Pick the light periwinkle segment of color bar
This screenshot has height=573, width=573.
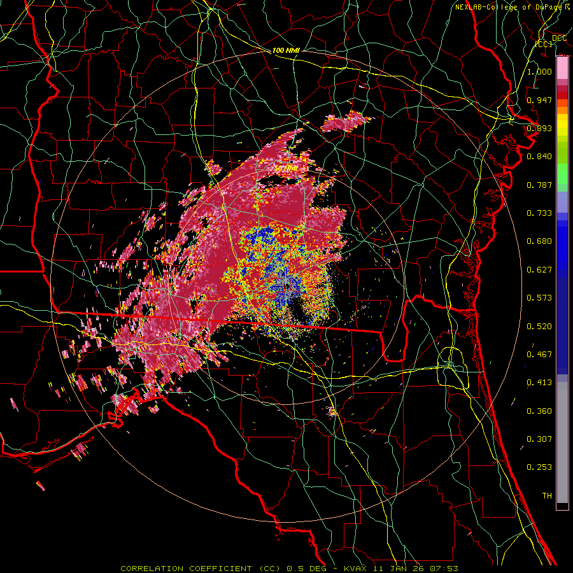pyautogui.click(x=562, y=202)
